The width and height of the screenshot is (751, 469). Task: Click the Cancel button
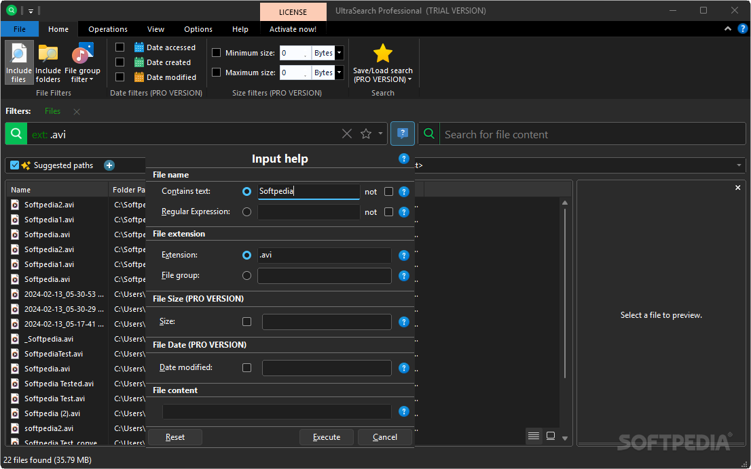click(385, 437)
